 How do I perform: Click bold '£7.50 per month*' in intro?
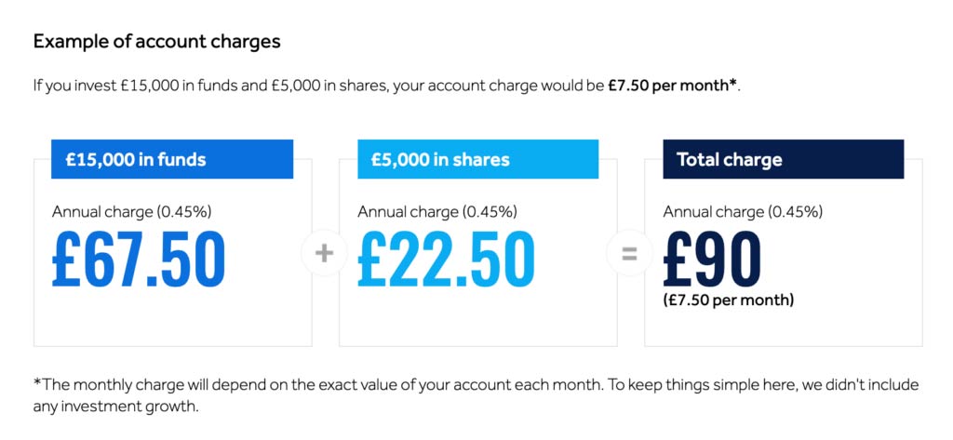click(x=673, y=86)
